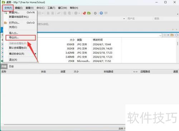Open the back history dropdown in path bar
Image resolution: width=179 pixels, height=131 pixels.
click(168, 35)
